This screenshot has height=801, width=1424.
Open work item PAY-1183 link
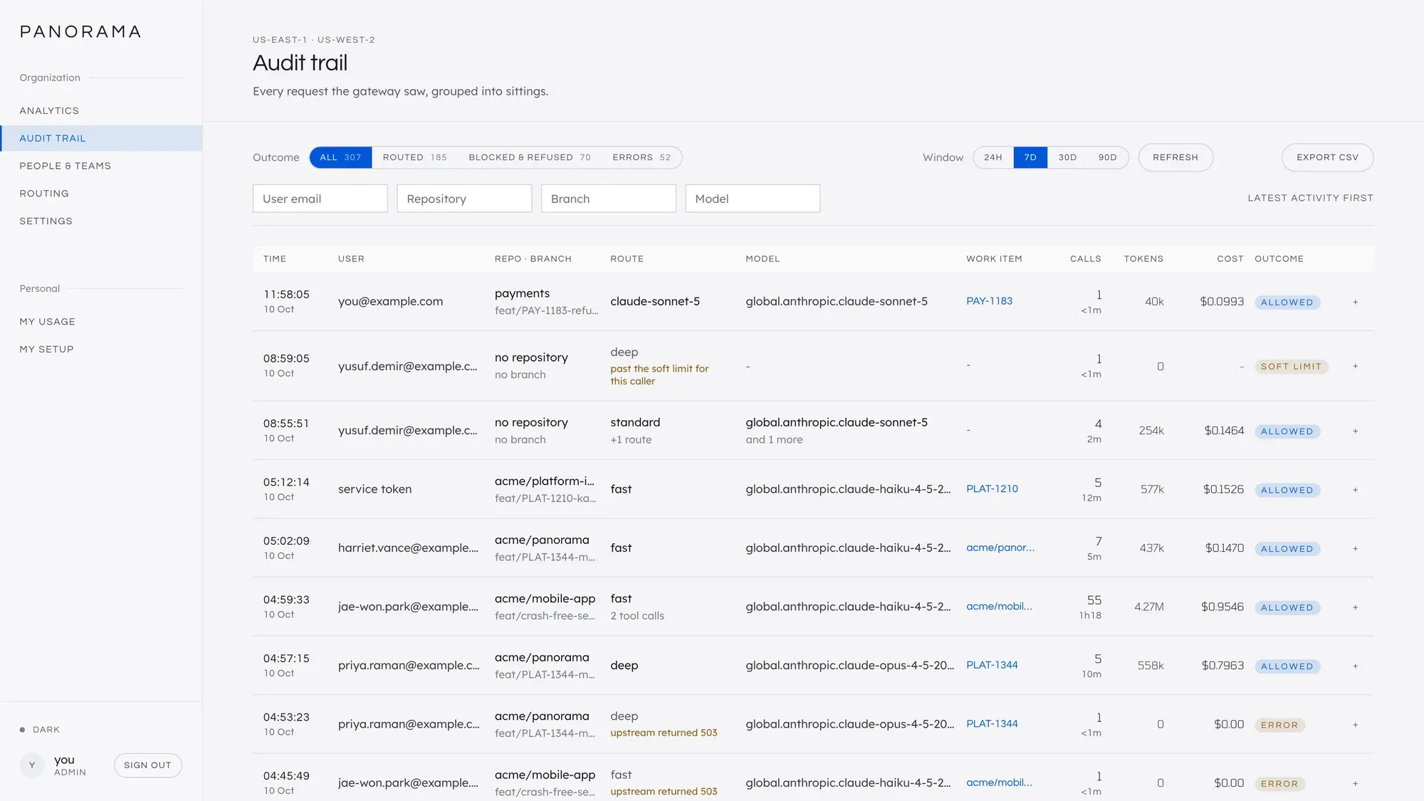989,301
